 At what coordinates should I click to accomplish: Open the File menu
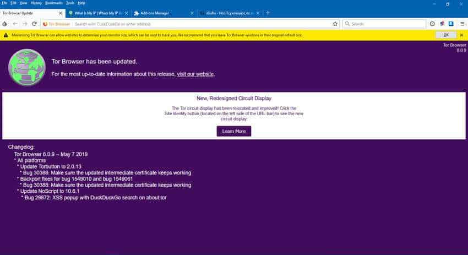(x=4, y=3)
